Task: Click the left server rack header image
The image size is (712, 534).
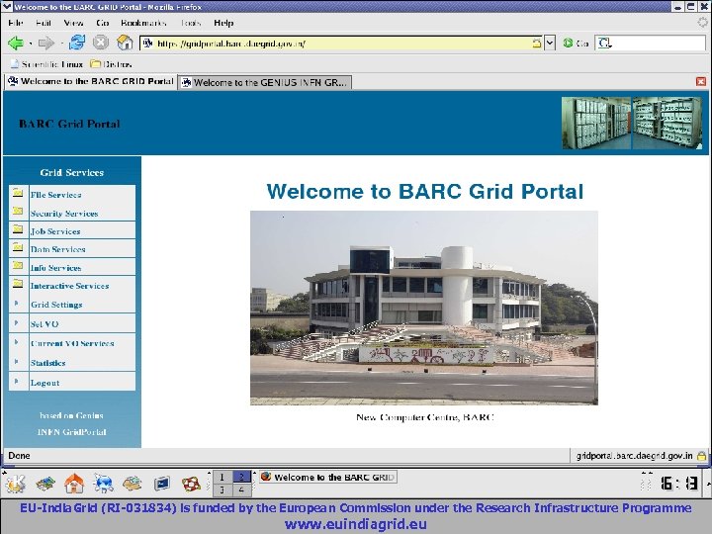Action: coord(596,123)
